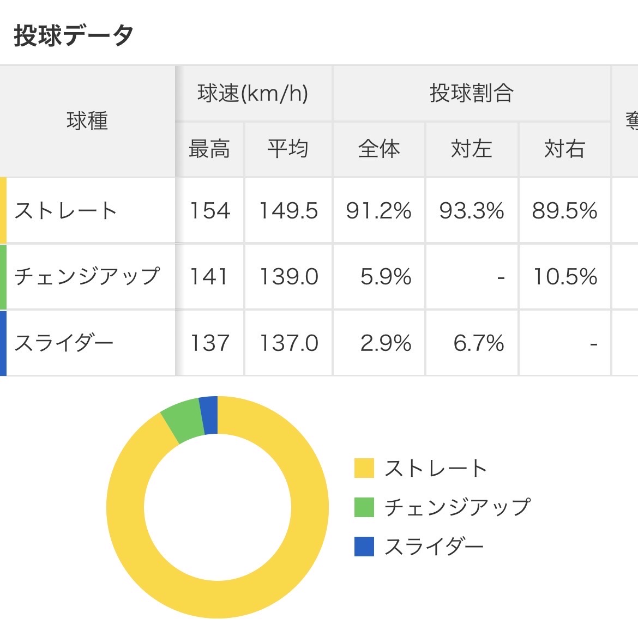Click the 対右 column header
The height and width of the screenshot is (631, 638).
[x=564, y=149]
